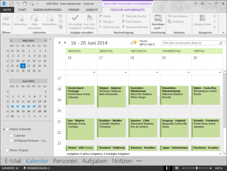Switch to normal view icon in status bar

pyautogui.click(x=168, y=168)
